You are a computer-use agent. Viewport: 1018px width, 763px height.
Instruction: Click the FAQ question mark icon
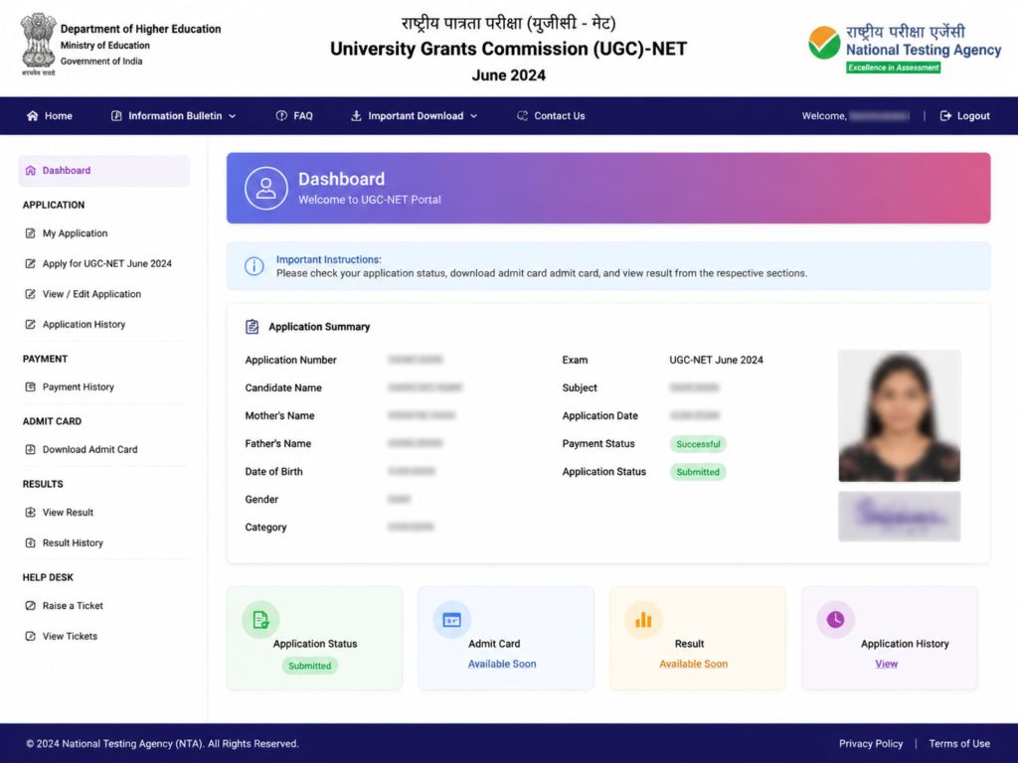281,115
